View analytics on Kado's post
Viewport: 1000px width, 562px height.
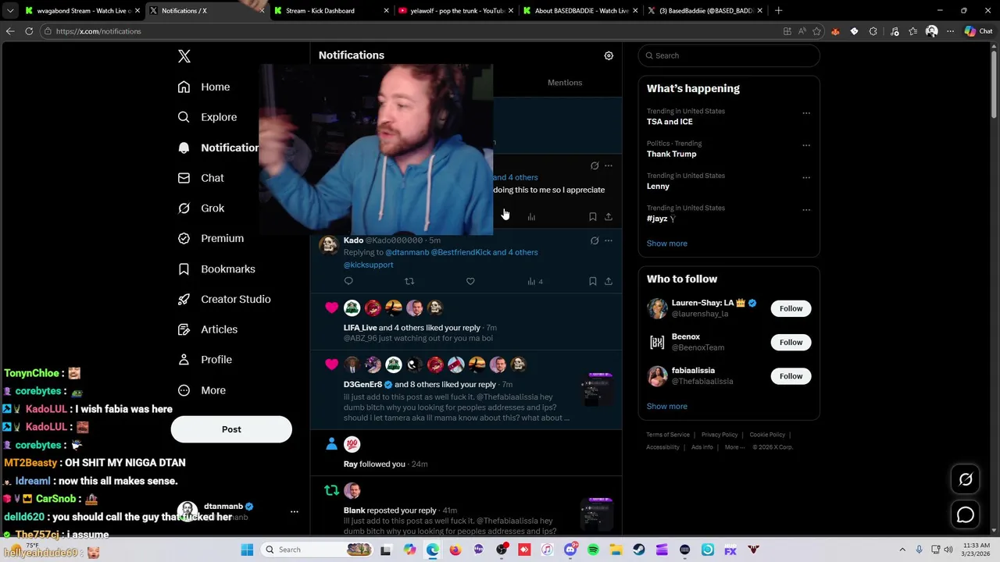[535, 281]
